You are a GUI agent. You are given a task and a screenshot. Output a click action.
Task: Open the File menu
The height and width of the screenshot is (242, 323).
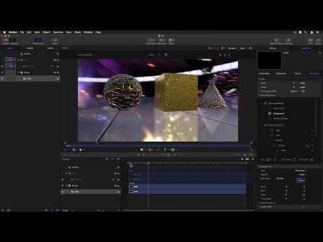22,32
